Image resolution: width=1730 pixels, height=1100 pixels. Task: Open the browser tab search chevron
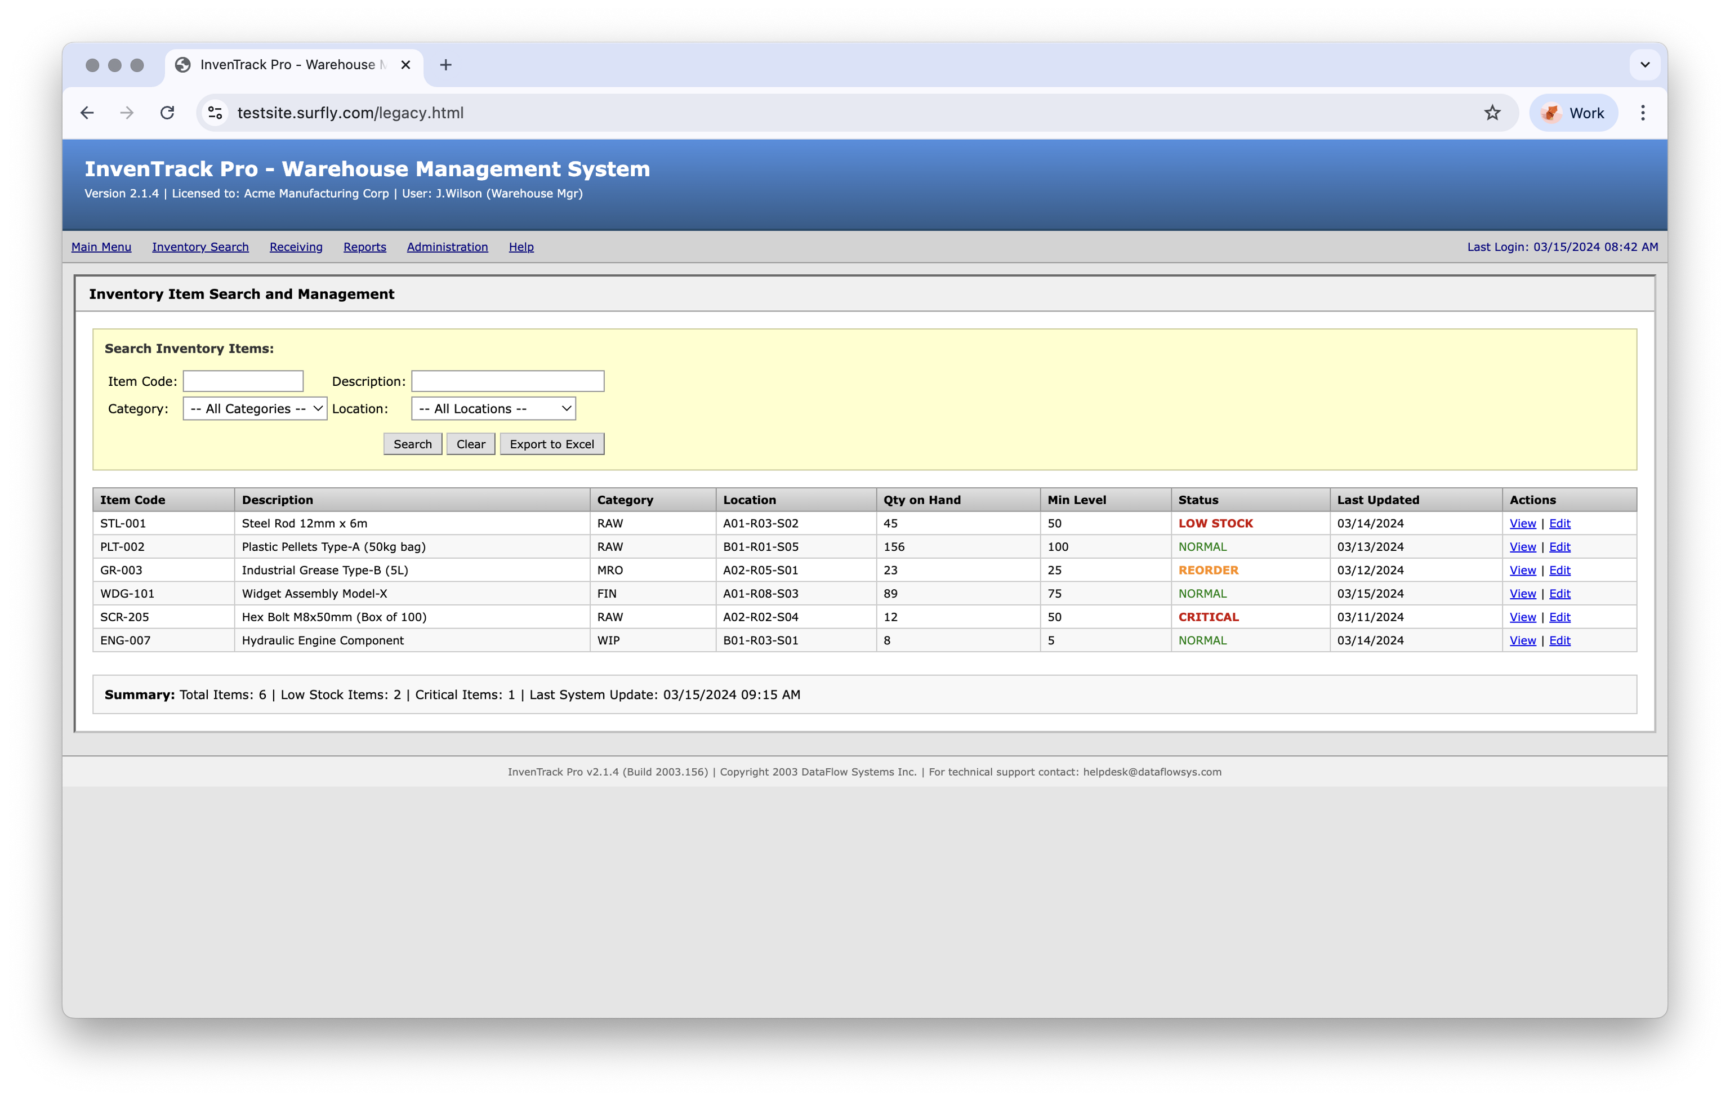(1644, 65)
